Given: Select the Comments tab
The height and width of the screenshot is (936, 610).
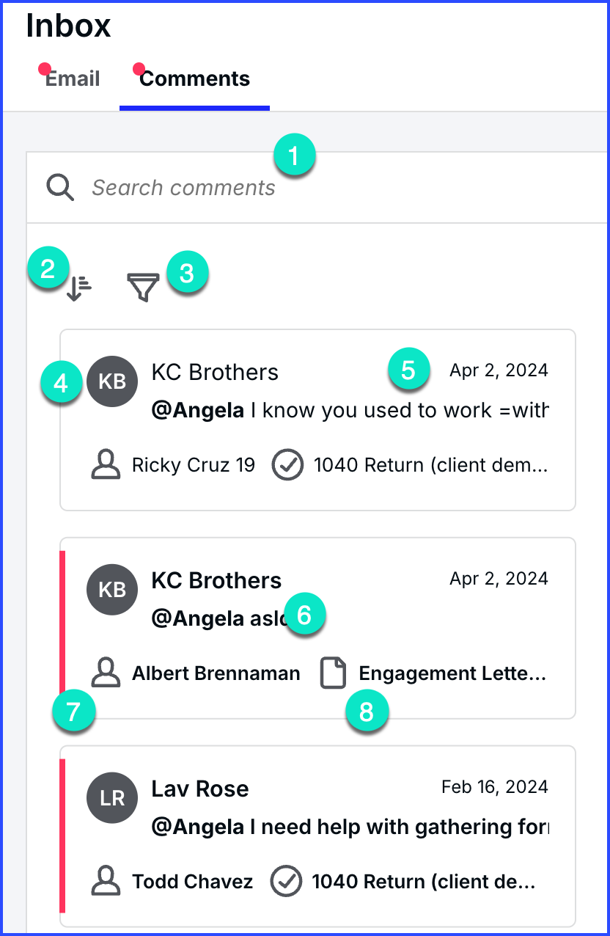Looking at the screenshot, I should click(194, 79).
